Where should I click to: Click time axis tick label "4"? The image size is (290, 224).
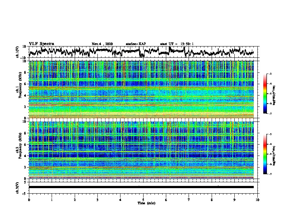coord(120,200)
